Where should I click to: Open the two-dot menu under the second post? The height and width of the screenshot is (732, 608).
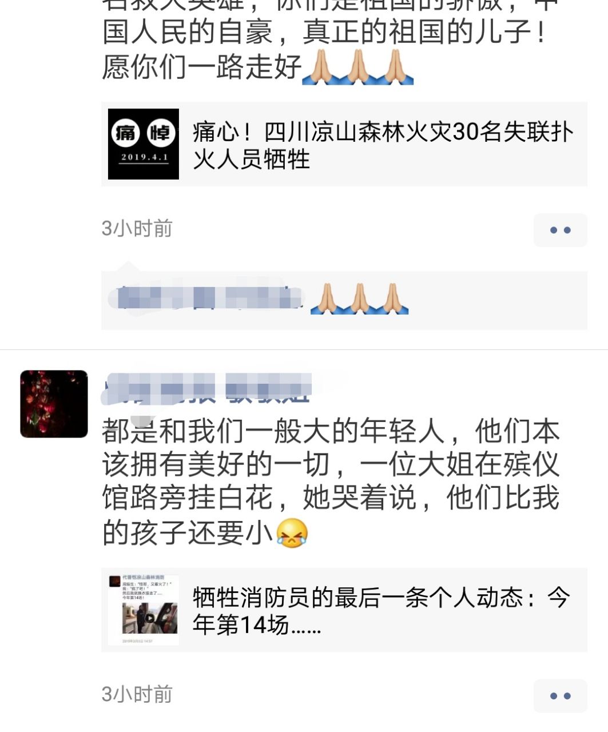pos(560,696)
